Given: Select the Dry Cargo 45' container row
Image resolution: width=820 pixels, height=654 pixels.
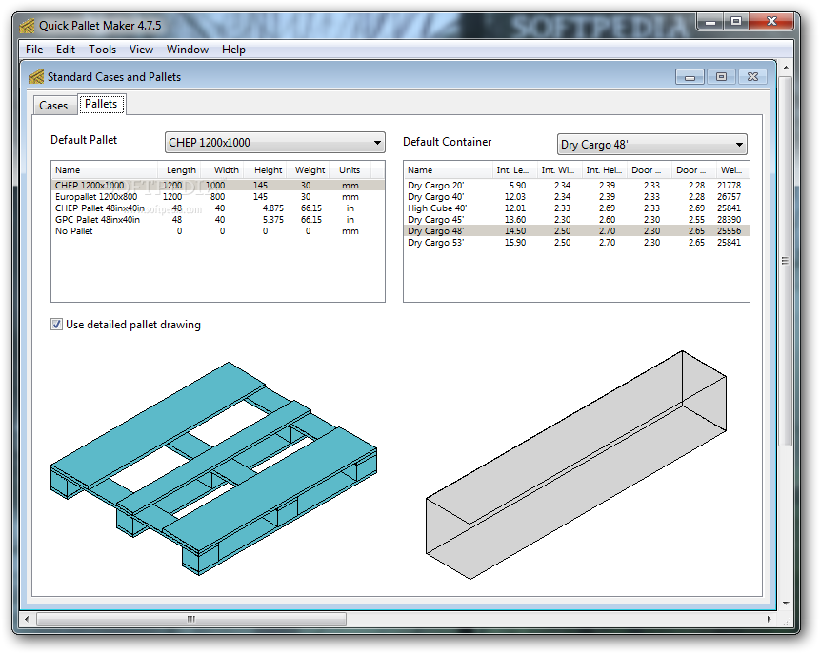Looking at the screenshot, I should [x=576, y=220].
